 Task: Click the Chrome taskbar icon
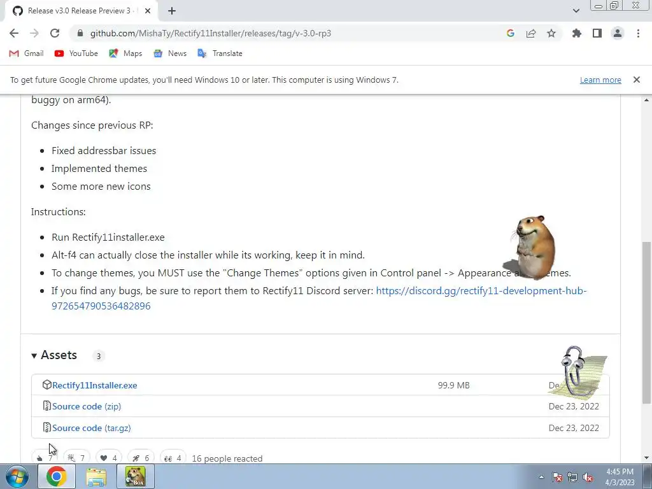point(57,476)
